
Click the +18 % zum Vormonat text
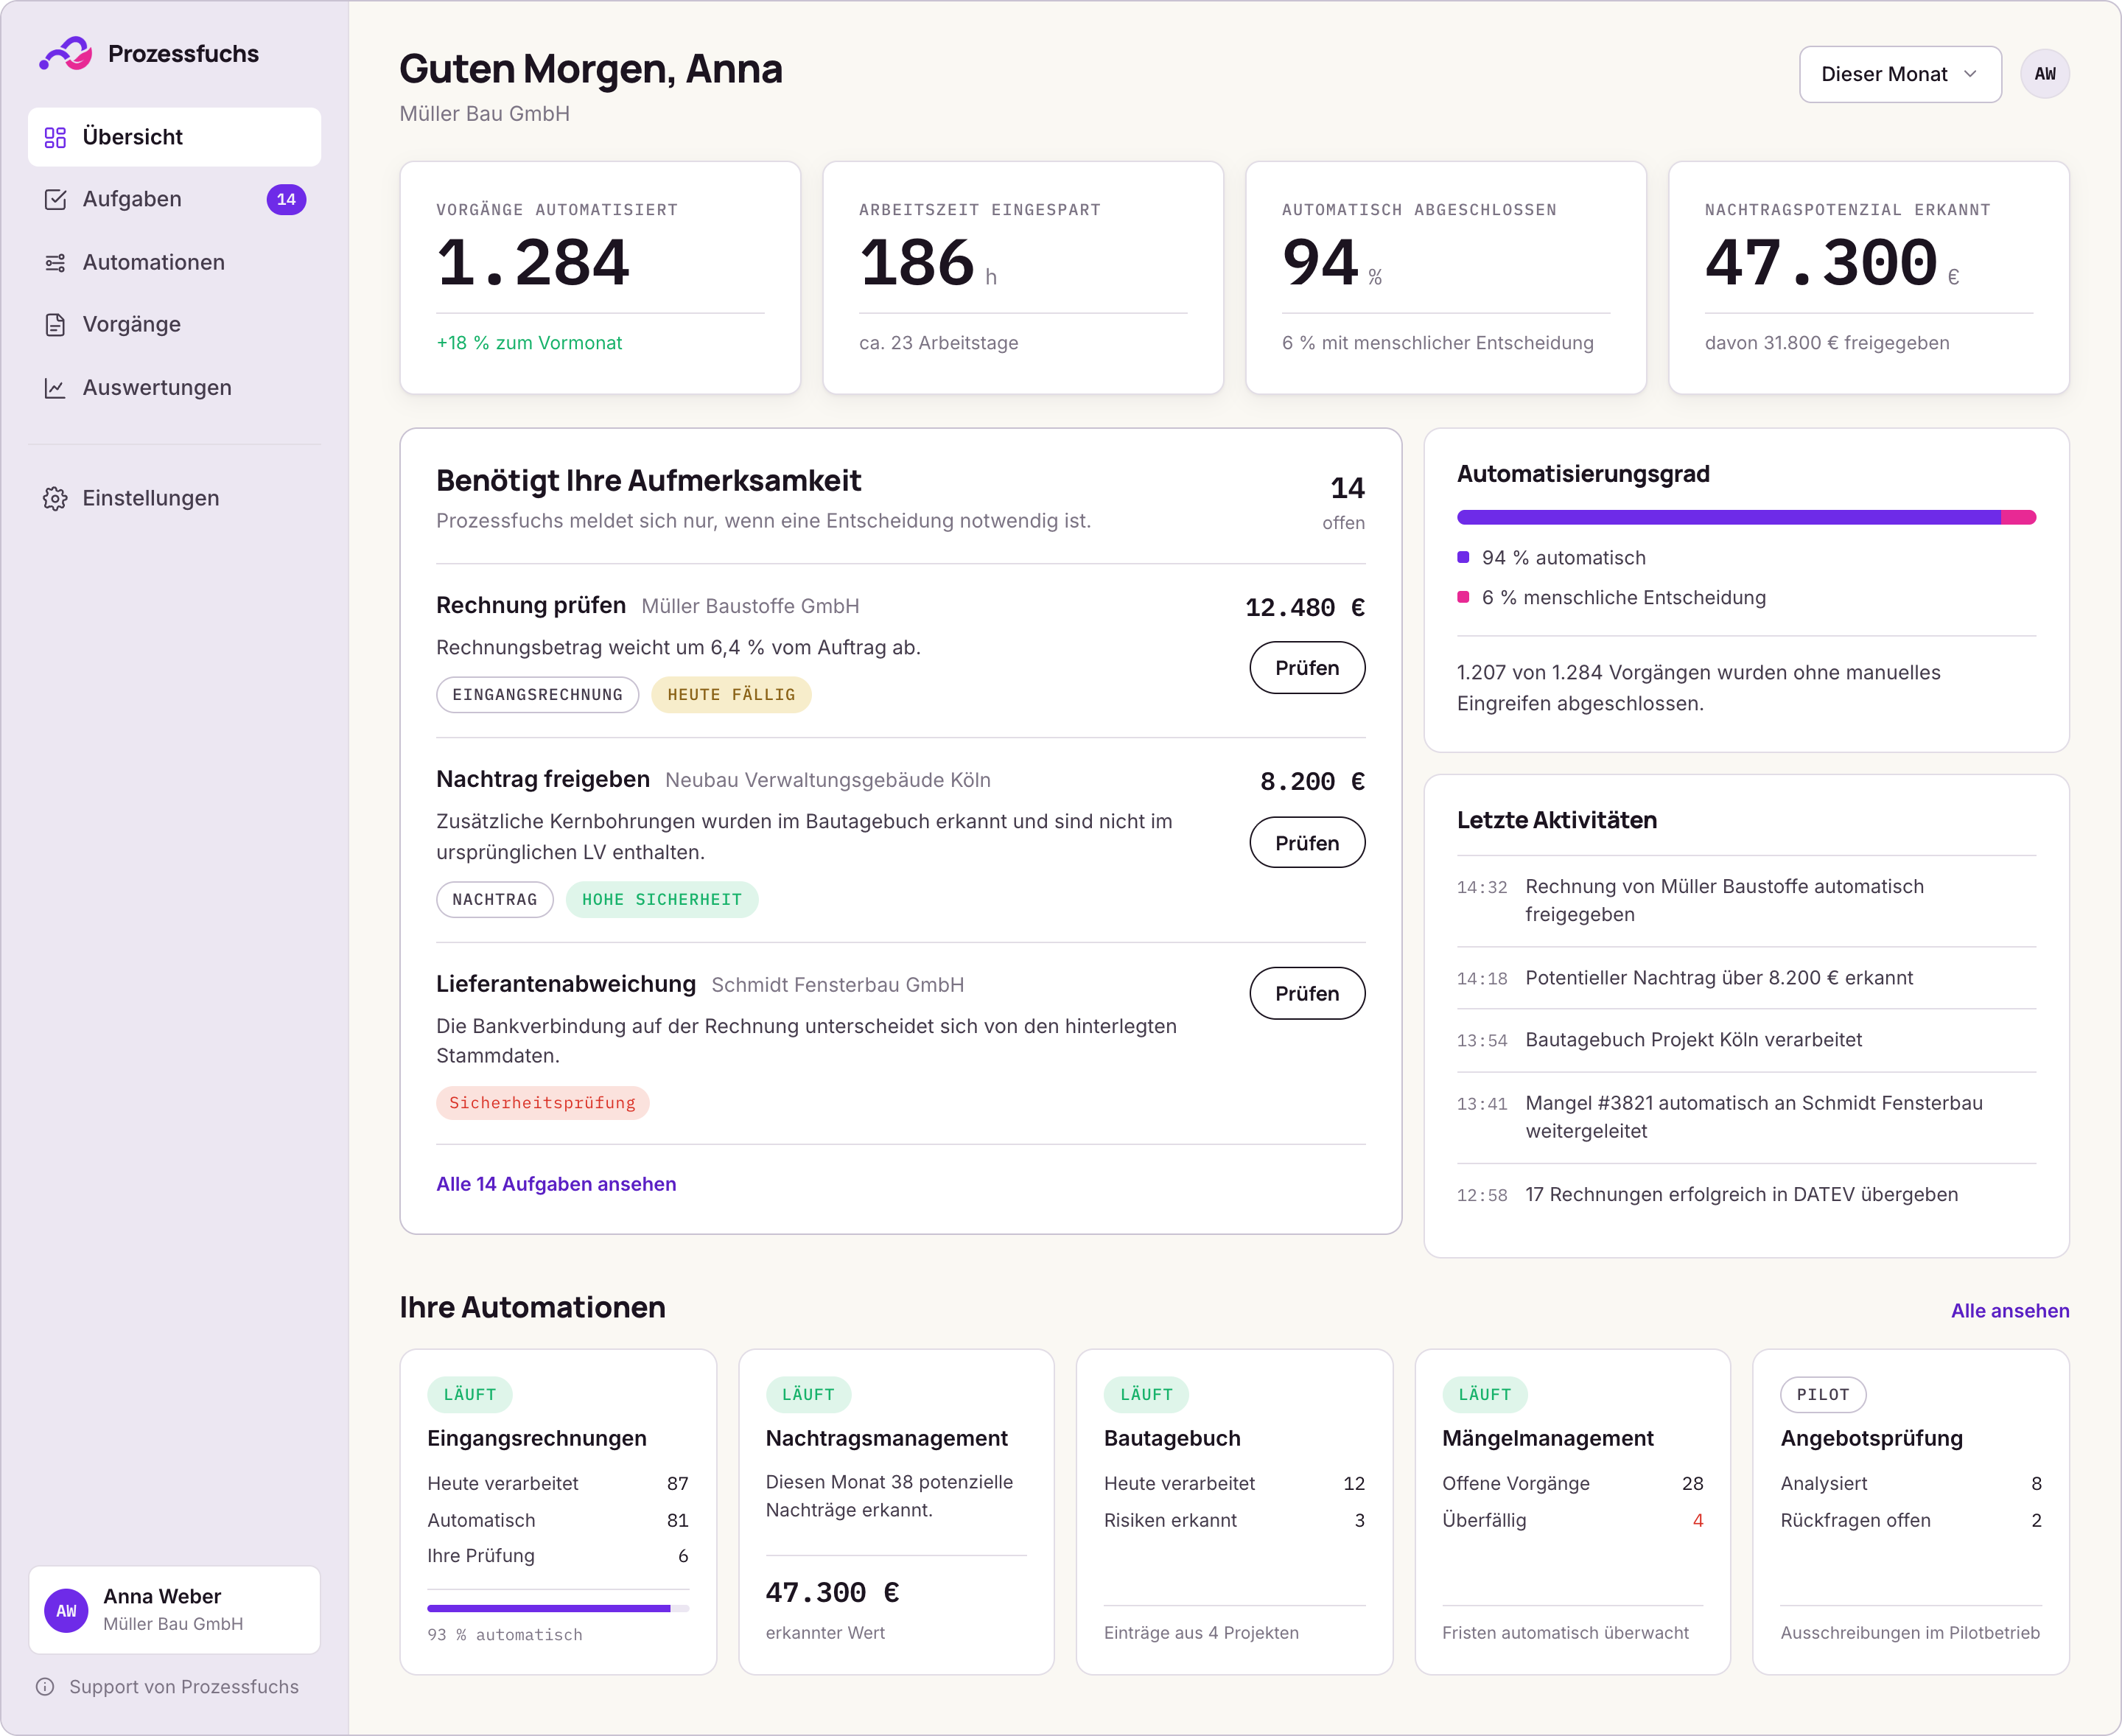pyautogui.click(x=529, y=343)
